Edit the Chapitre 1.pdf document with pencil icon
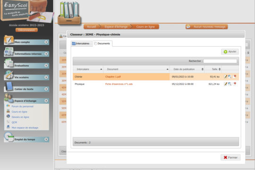The width and height of the screenshot is (255, 170). tap(225, 76)
